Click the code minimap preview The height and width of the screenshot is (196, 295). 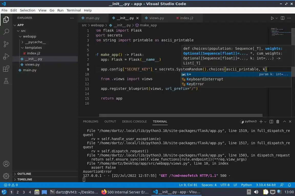tap(280, 32)
